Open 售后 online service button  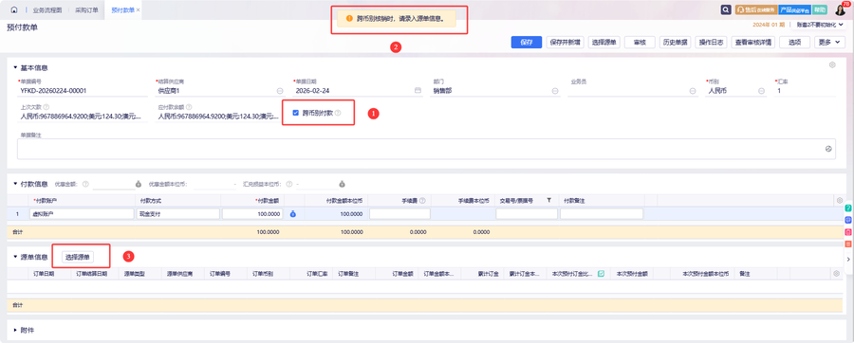tap(755, 9)
